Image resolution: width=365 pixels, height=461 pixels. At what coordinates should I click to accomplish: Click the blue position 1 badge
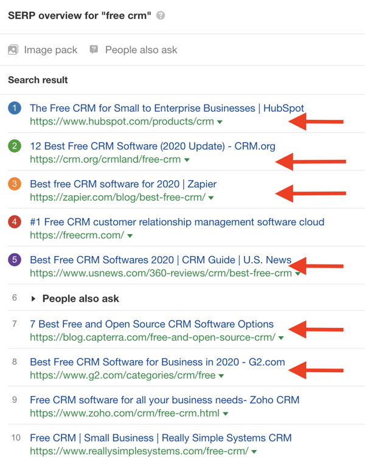pyautogui.click(x=15, y=108)
